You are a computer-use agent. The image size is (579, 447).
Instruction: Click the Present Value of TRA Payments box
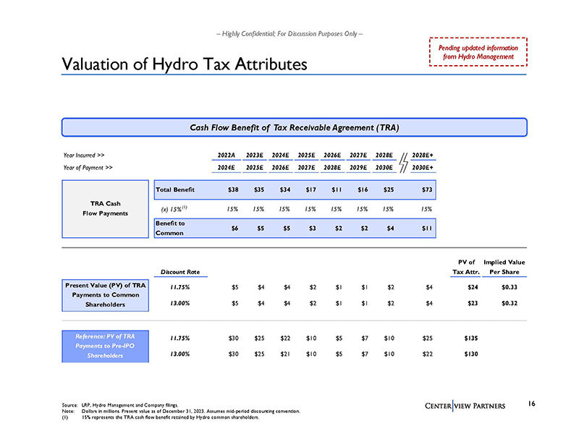104,296
